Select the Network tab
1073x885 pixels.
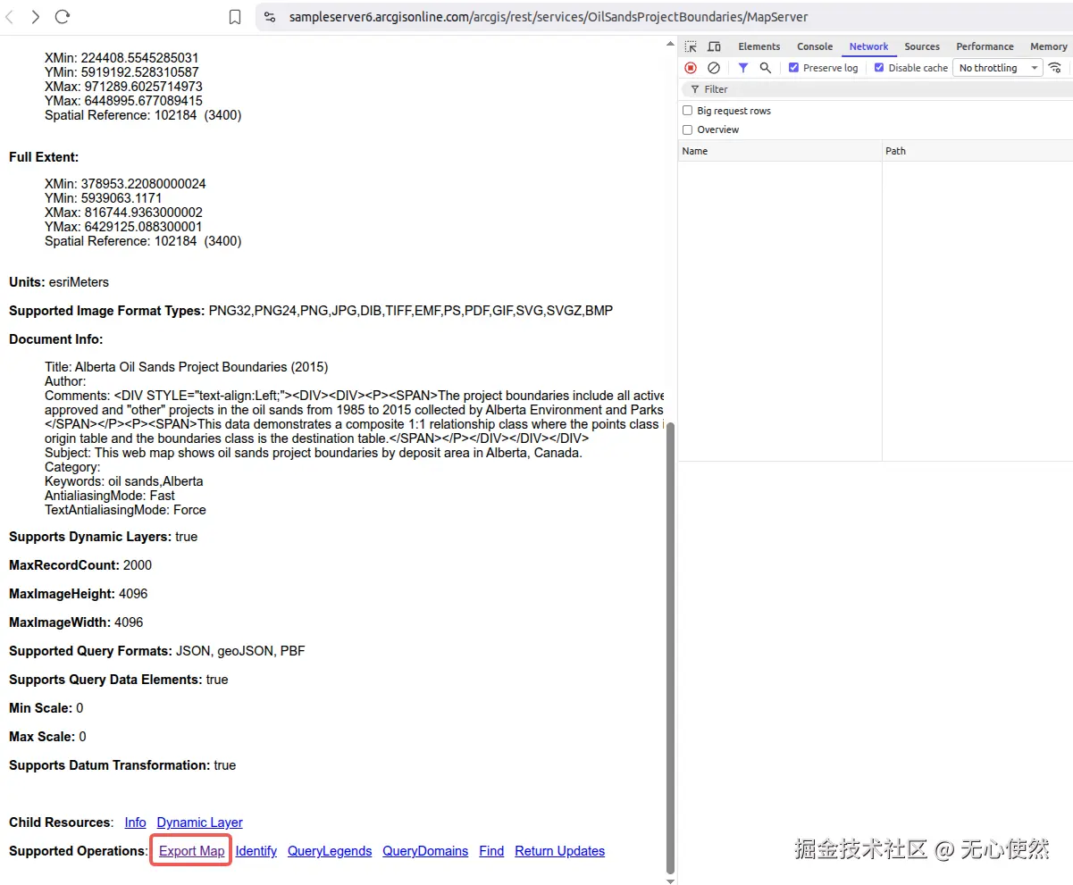(868, 46)
